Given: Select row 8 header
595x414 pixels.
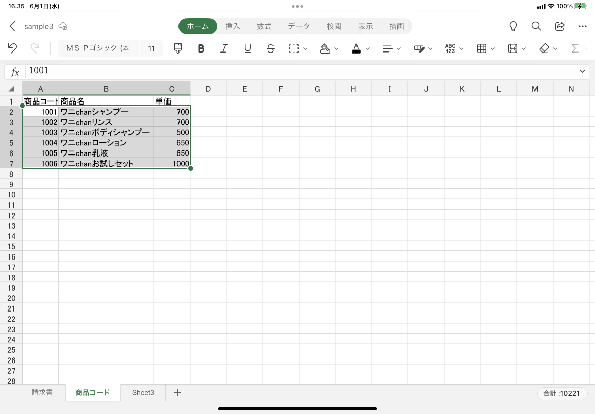Looking at the screenshot, I should 11,174.
